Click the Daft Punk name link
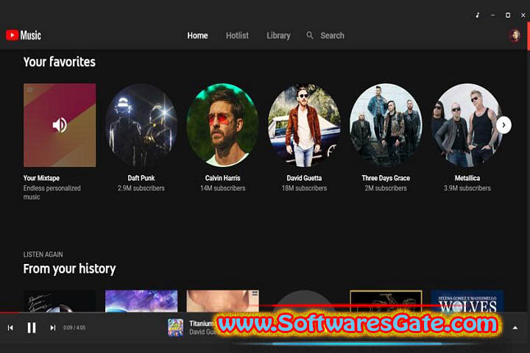Viewport: 530px width, 353px height. coord(141,178)
